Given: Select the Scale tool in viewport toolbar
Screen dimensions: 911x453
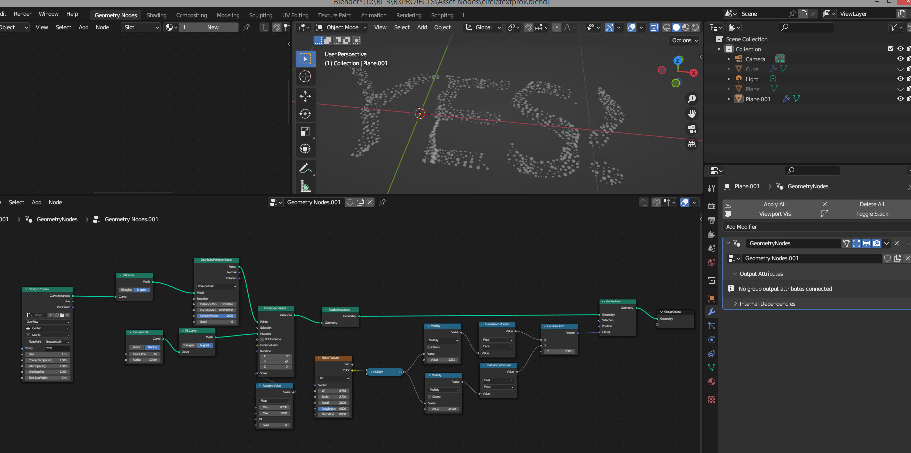Looking at the screenshot, I should [305, 131].
